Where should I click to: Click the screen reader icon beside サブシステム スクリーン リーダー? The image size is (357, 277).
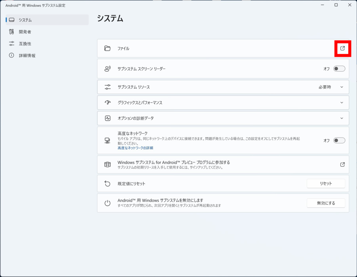(x=107, y=69)
